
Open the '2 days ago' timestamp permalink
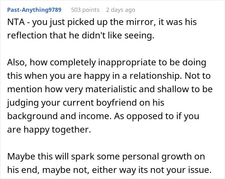[x=121, y=10]
